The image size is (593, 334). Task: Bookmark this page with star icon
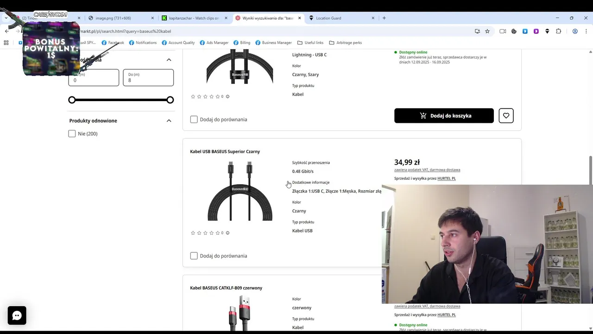point(487,31)
